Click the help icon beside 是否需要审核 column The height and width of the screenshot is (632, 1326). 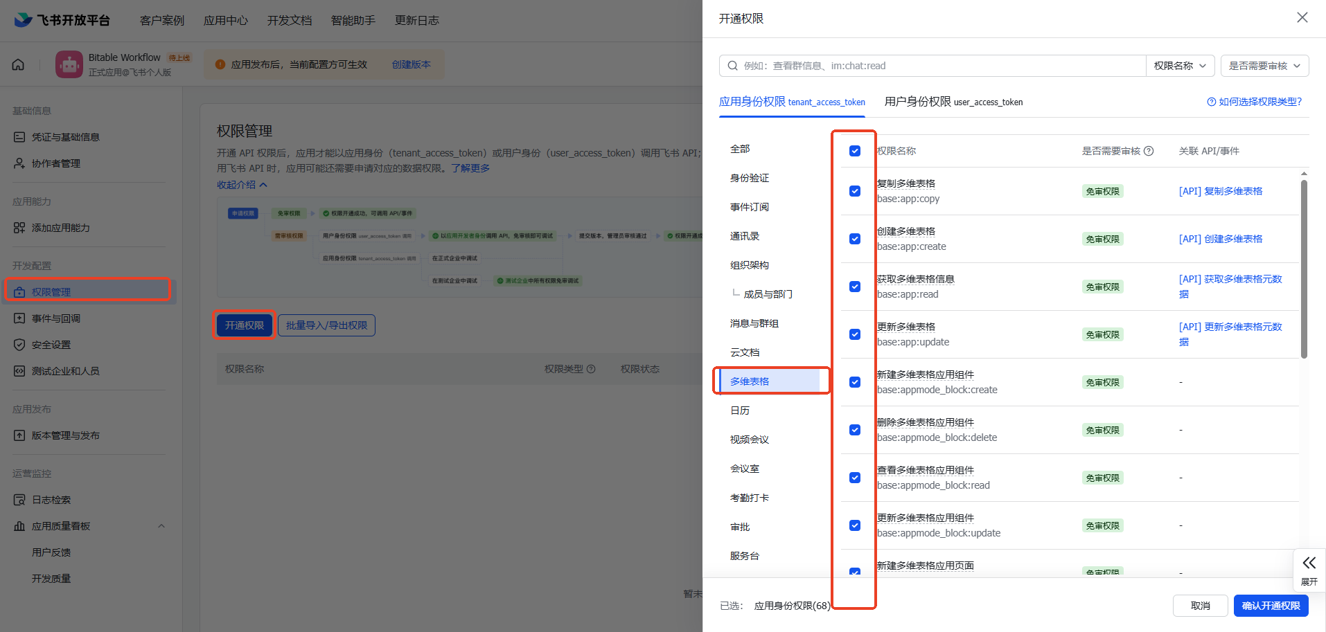click(1149, 151)
